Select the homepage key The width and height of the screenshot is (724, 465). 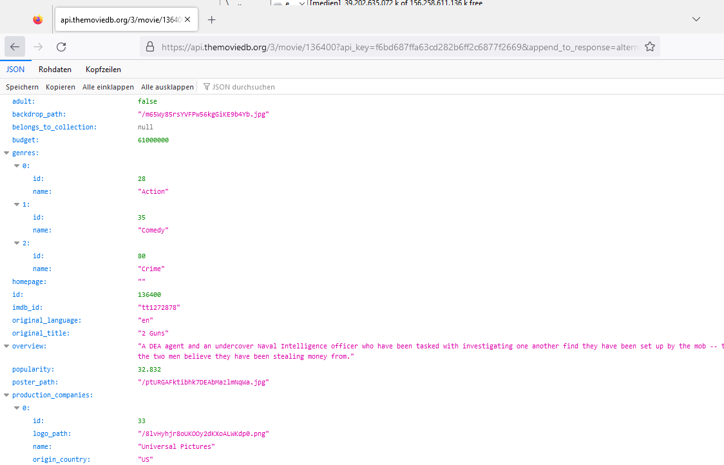pyautogui.click(x=29, y=281)
